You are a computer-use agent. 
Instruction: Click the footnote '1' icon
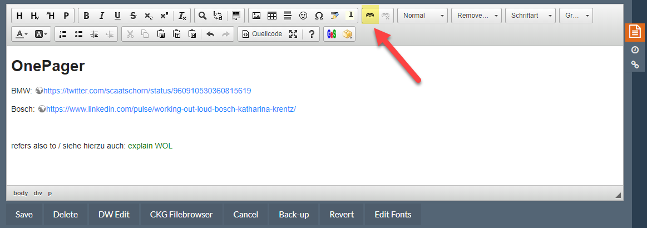coord(350,16)
